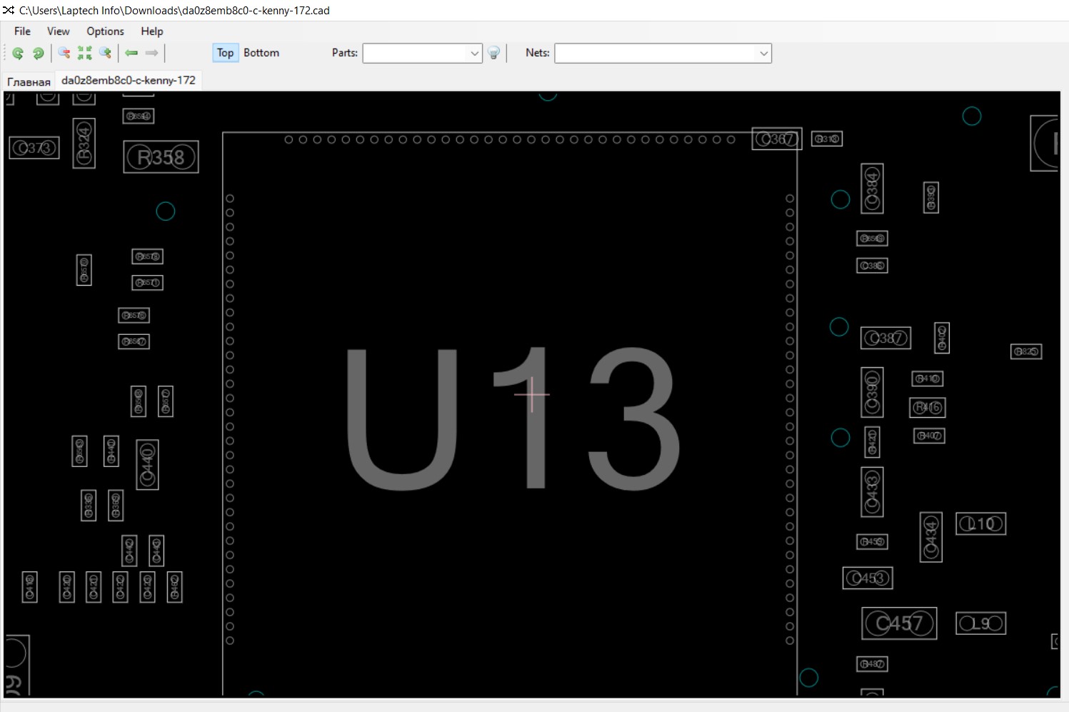
Task: Switch to the Главная tab
Action: coord(29,81)
